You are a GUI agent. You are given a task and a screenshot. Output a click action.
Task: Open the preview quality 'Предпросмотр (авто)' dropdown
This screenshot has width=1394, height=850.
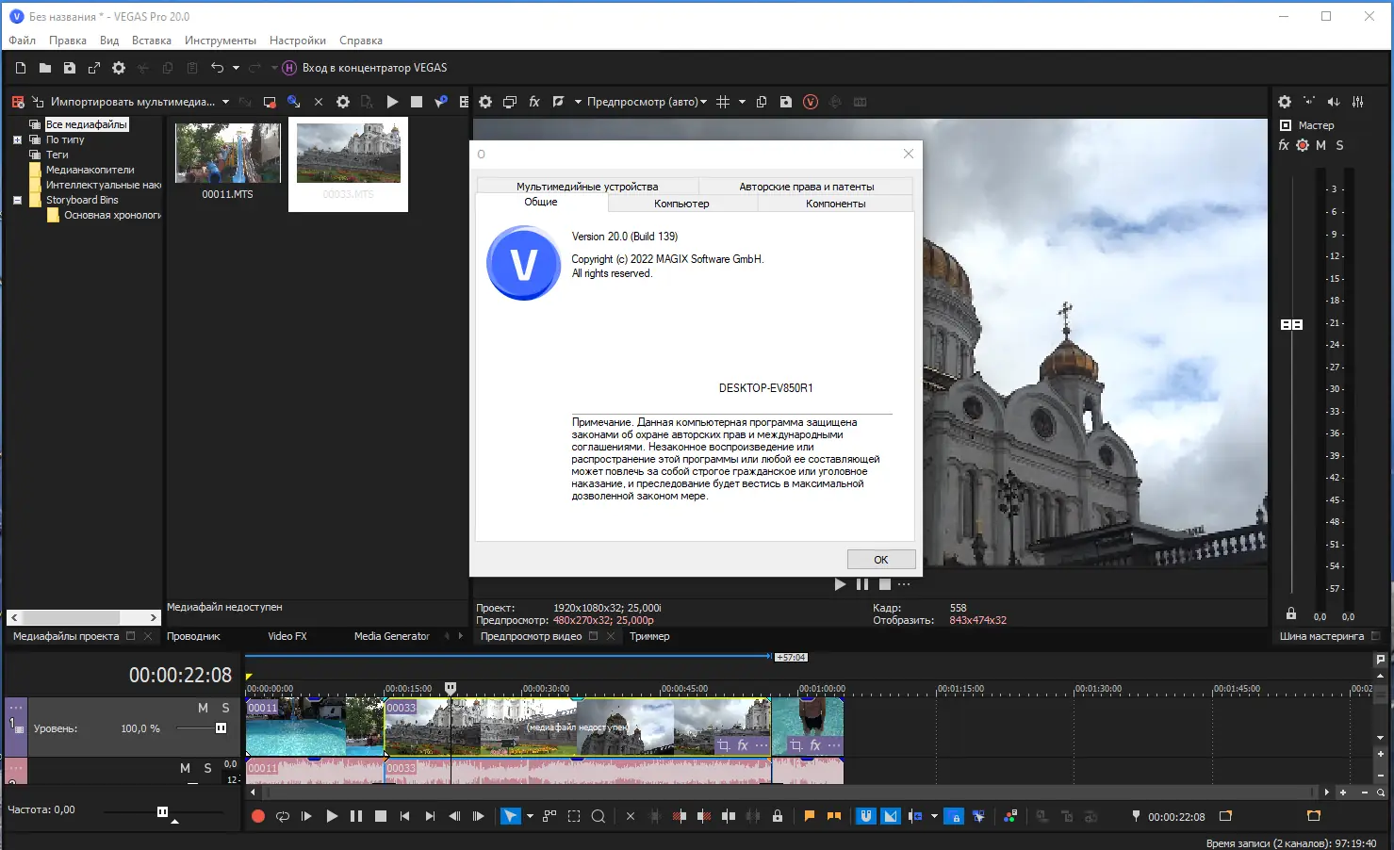tap(647, 102)
